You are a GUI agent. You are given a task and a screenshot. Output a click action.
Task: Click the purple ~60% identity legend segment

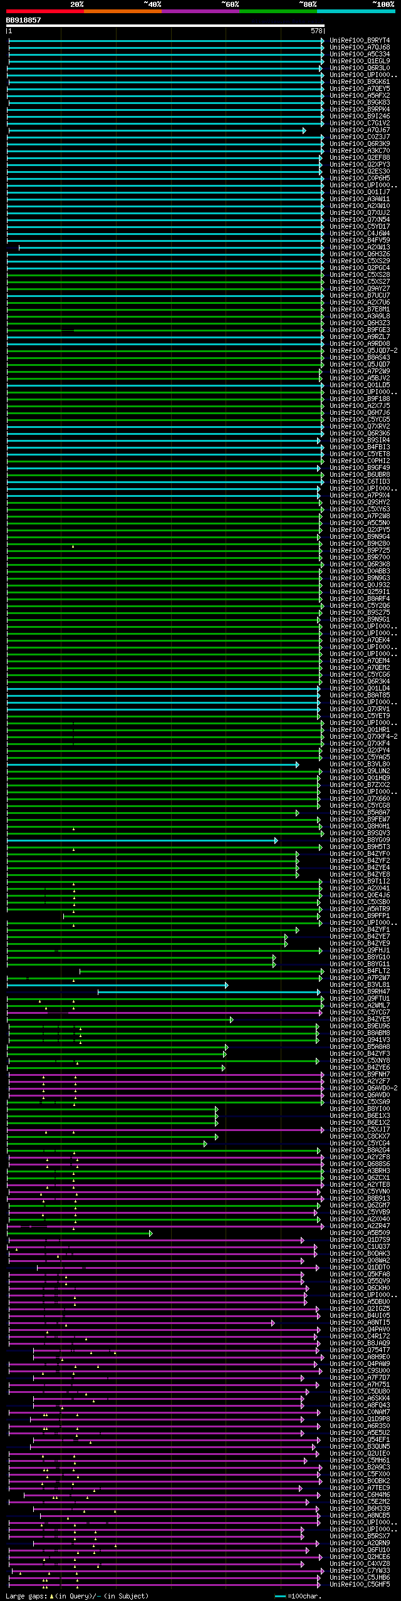(x=200, y=11)
